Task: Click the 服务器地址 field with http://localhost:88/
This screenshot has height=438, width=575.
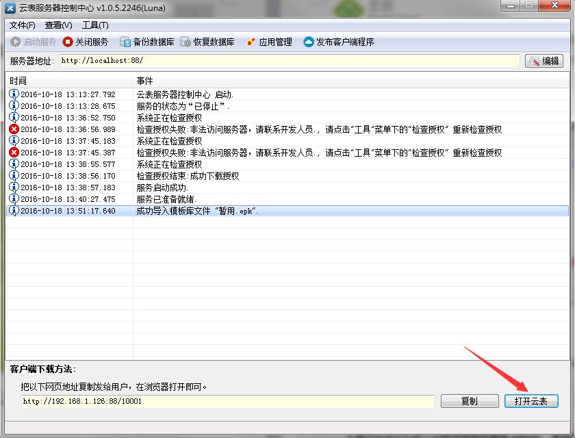Action: [290, 61]
